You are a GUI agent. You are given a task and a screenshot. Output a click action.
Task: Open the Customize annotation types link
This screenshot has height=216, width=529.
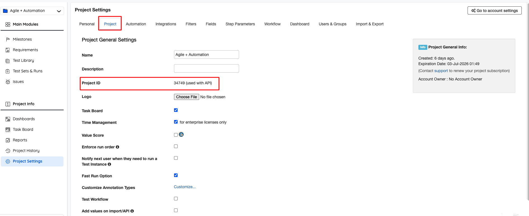coord(185,187)
